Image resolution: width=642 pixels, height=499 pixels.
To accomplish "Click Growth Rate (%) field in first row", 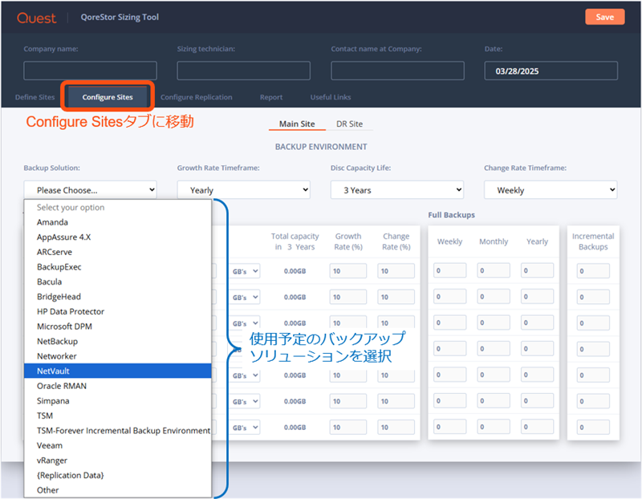I will tap(348, 271).
